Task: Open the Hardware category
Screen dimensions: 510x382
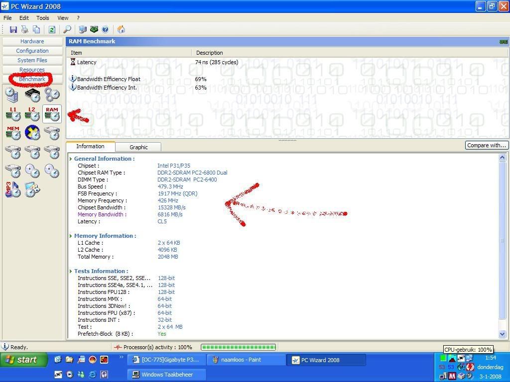Action: (32, 41)
